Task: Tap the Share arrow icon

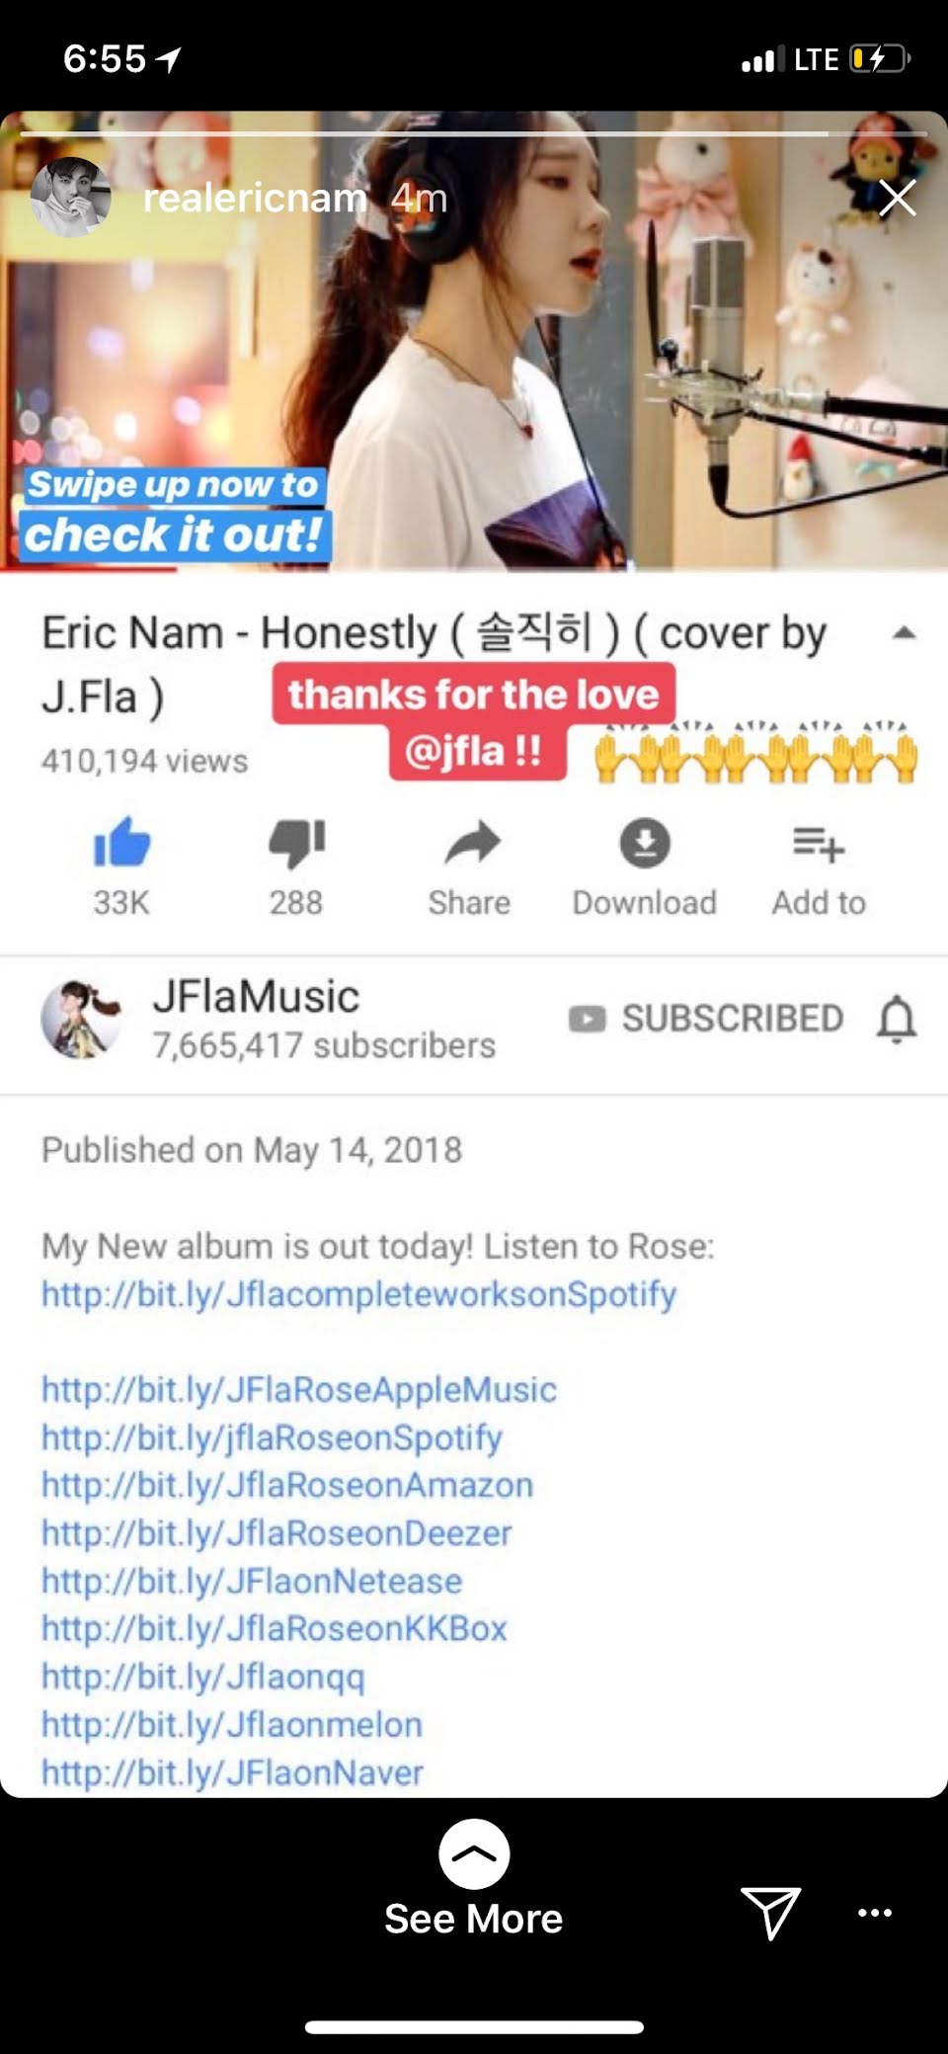Action: [x=472, y=844]
